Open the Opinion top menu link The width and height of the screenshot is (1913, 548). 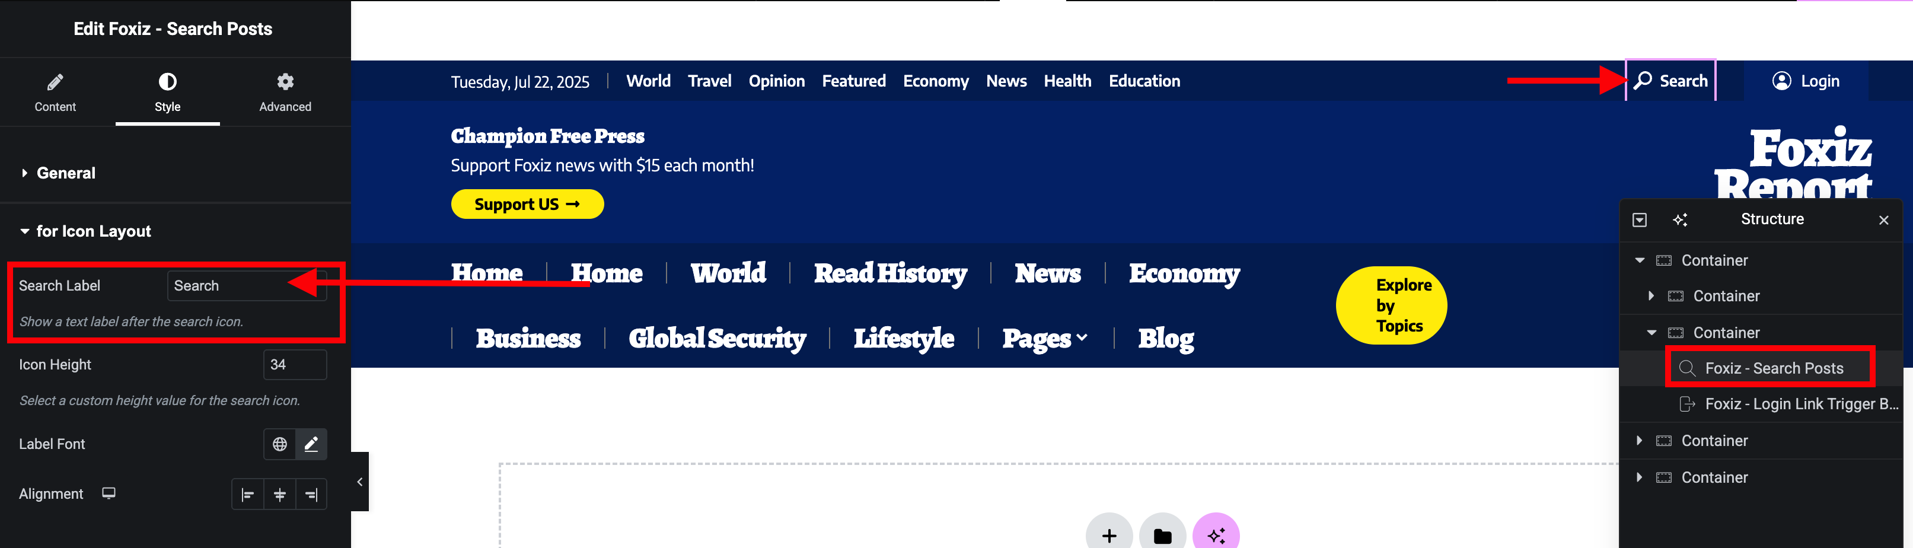point(776,81)
